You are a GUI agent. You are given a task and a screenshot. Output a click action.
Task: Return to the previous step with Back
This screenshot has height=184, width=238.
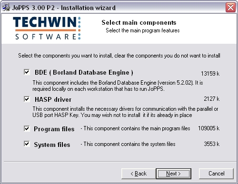[x=139, y=174]
